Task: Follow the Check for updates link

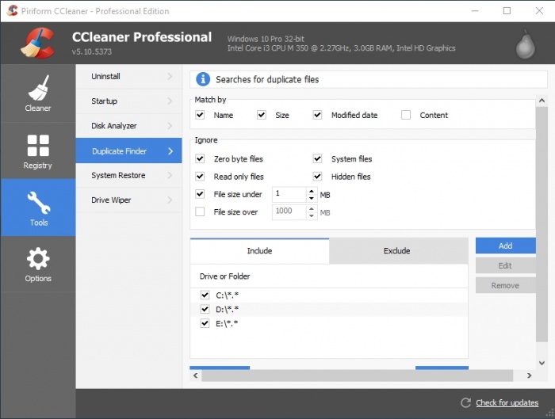Action: [507, 403]
